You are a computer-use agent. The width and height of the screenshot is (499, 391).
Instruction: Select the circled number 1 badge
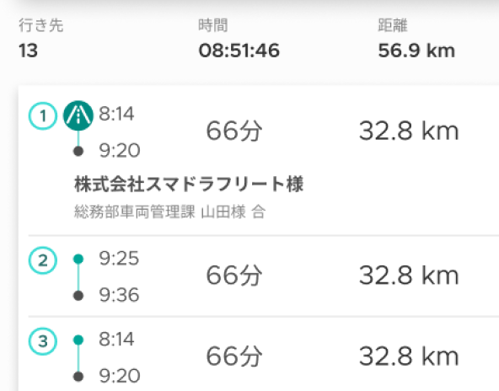click(43, 115)
